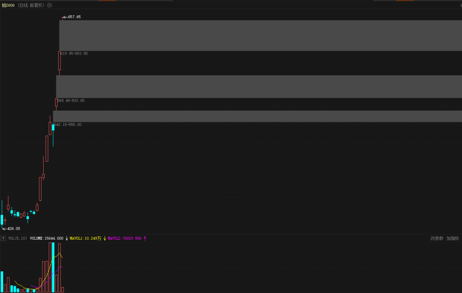Click the gap zone above the 568.45-593.65 label
The image size is (462, 293).
click(x=259, y=86)
